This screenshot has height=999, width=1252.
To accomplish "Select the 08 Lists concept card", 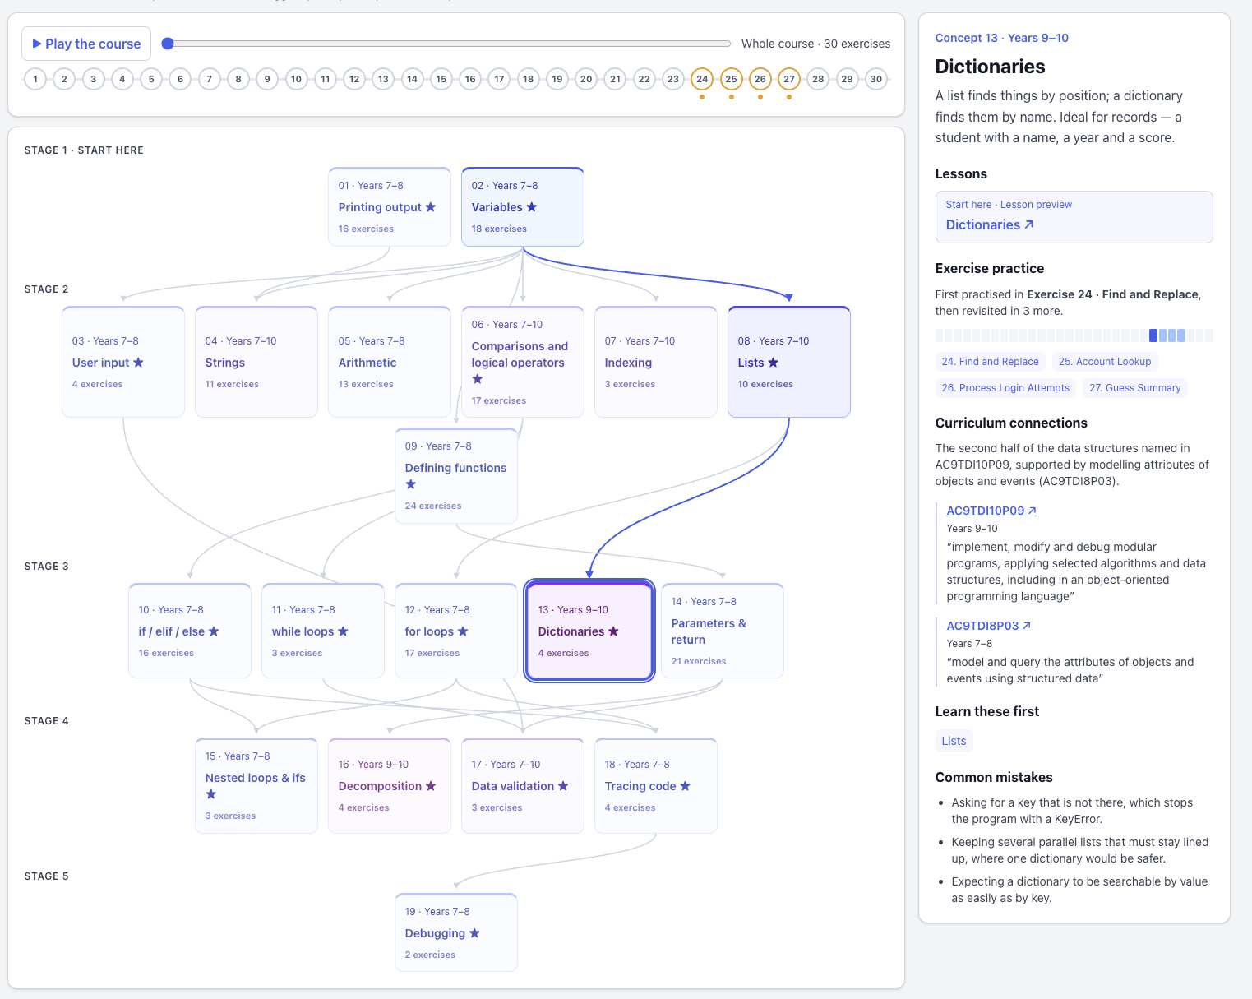I will pos(789,362).
